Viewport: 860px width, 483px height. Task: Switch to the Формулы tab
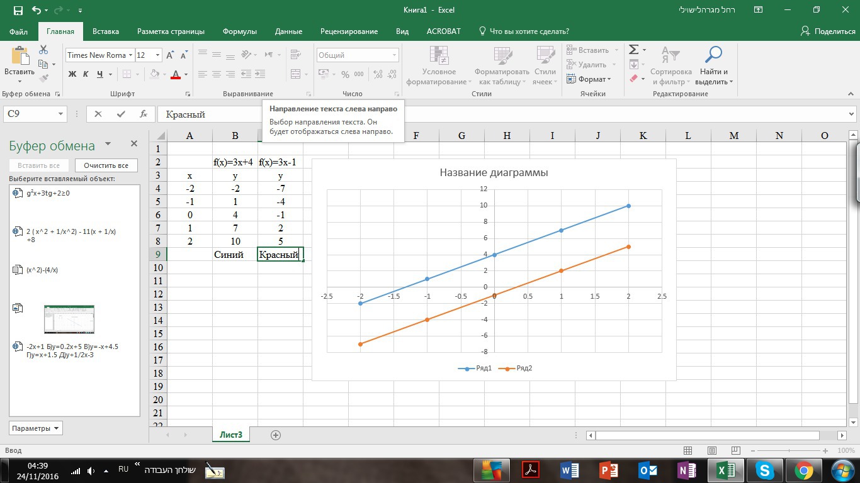tap(240, 31)
